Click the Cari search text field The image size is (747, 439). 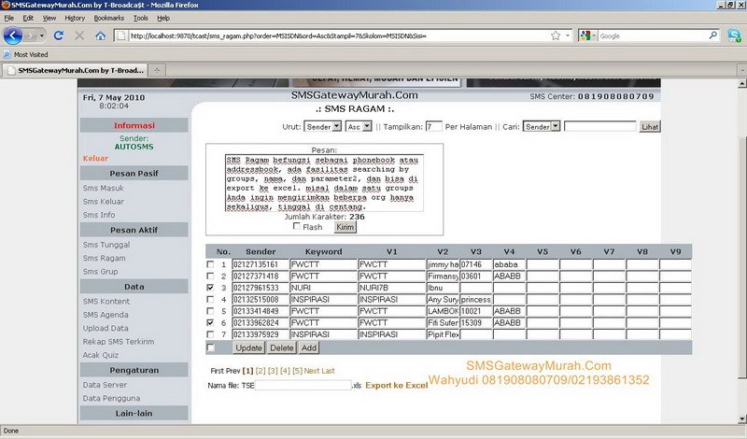[599, 126]
